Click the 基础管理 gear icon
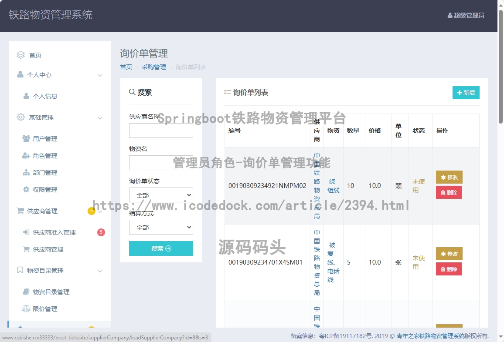 pyautogui.click(x=20, y=117)
